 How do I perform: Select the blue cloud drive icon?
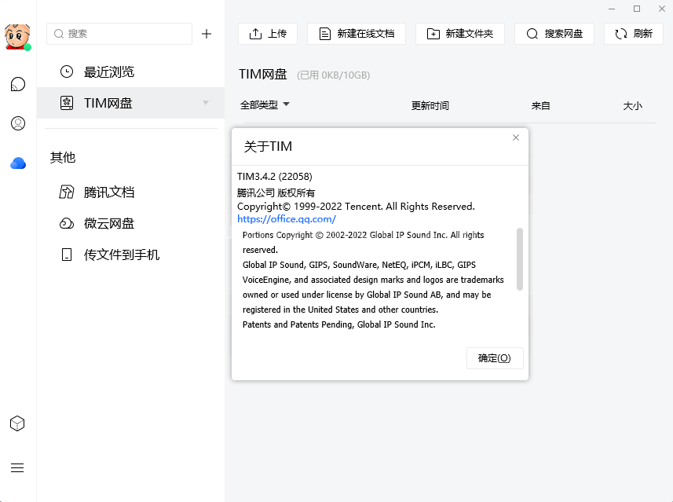coord(17,163)
